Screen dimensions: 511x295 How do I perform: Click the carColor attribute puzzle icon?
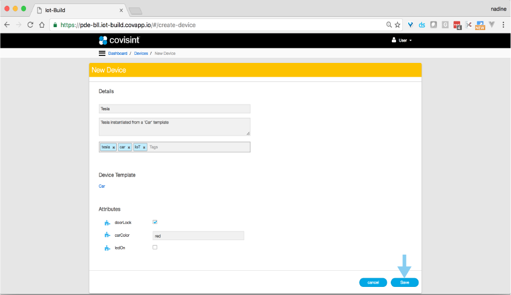[x=107, y=236]
